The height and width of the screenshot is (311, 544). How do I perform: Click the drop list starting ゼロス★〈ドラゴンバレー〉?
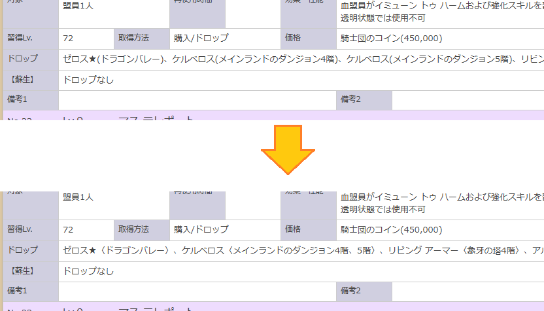303,251
